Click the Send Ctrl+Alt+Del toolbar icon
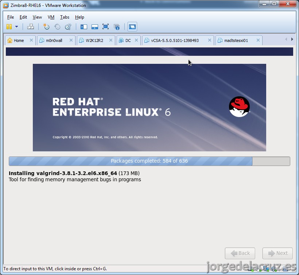 [x=31, y=27]
